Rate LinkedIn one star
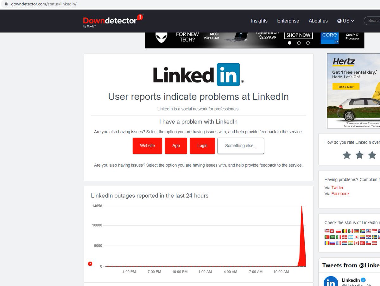This screenshot has height=286, width=380. tap(347, 155)
